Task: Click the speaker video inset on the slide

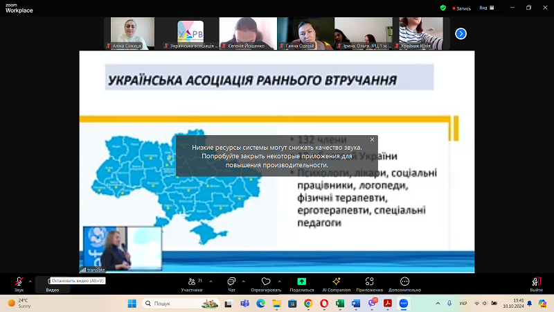Action: click(123, 249)
